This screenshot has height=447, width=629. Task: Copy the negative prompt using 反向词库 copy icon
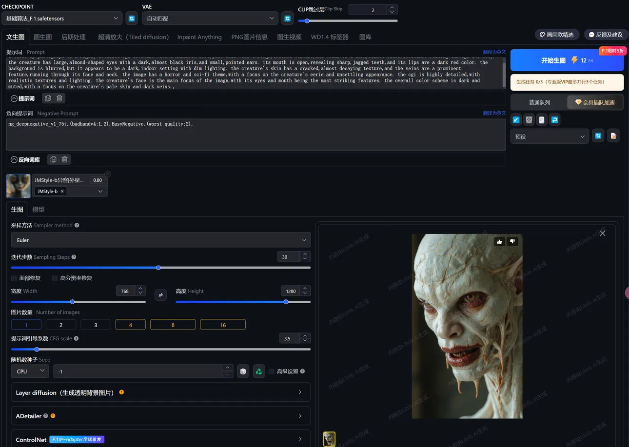pos(53,159)
